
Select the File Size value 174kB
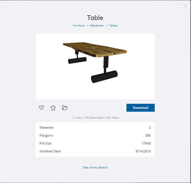[x=146, y=143]
